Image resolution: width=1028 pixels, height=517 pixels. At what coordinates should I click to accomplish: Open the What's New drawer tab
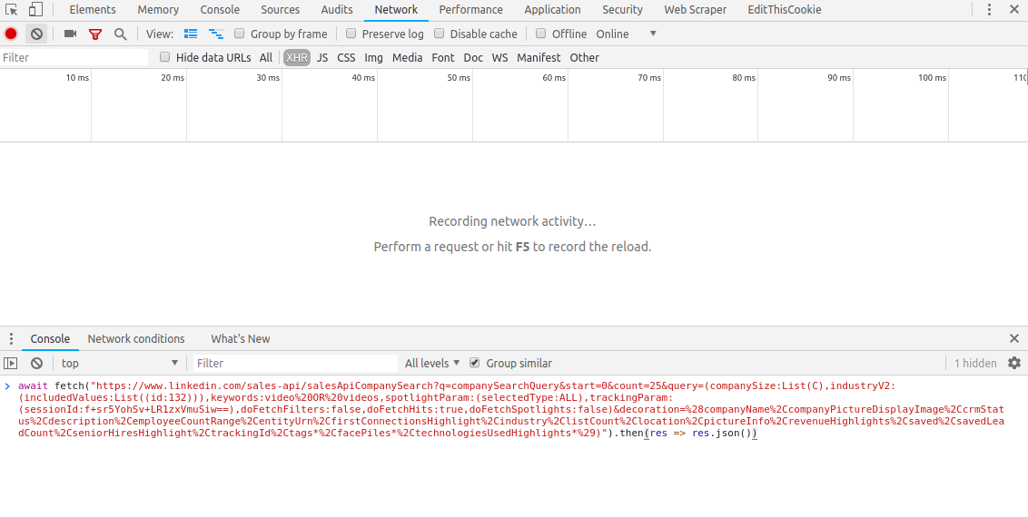240,339
